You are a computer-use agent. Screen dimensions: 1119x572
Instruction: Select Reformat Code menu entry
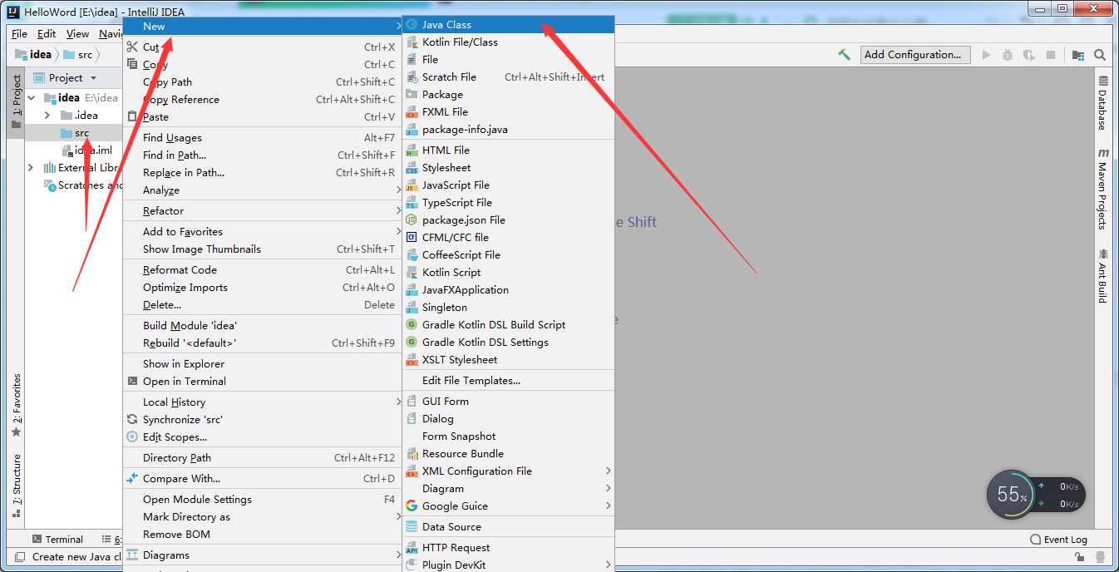click(262, 269)
